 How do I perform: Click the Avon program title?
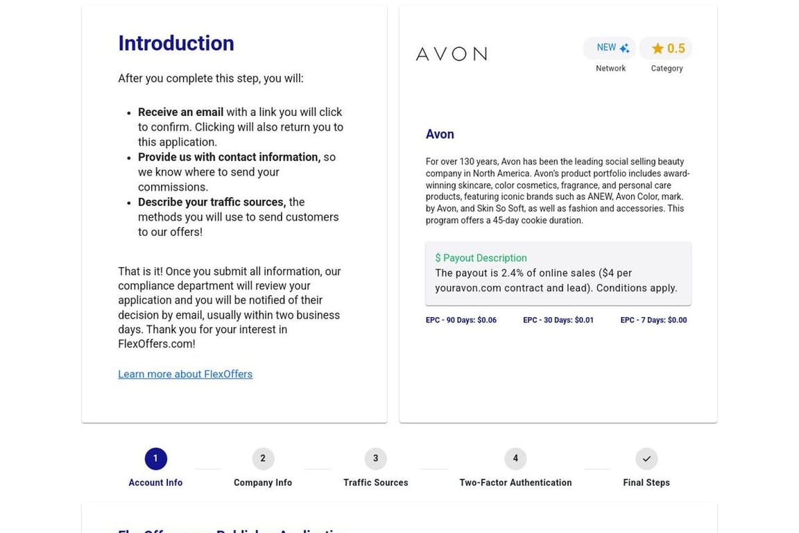pos(440,134)
